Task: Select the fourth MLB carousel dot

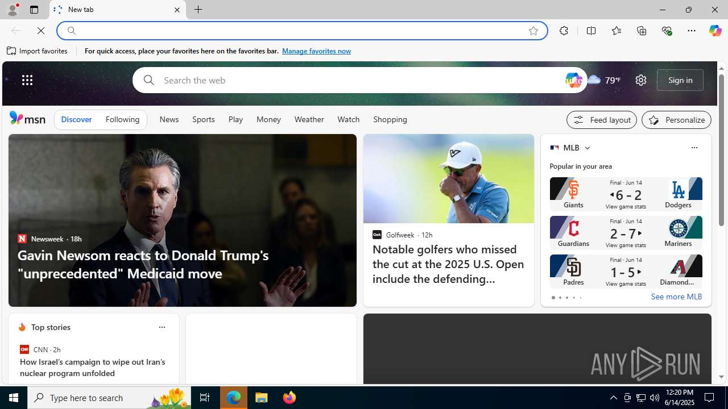Action: 573,298
